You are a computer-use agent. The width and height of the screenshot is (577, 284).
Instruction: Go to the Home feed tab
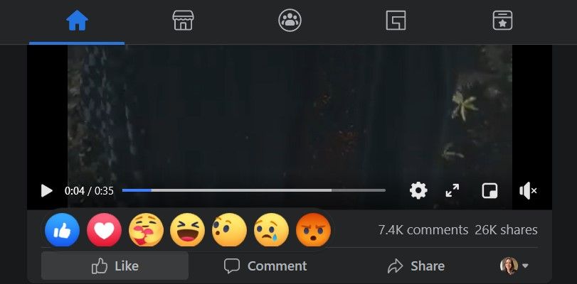coord(77,20)
